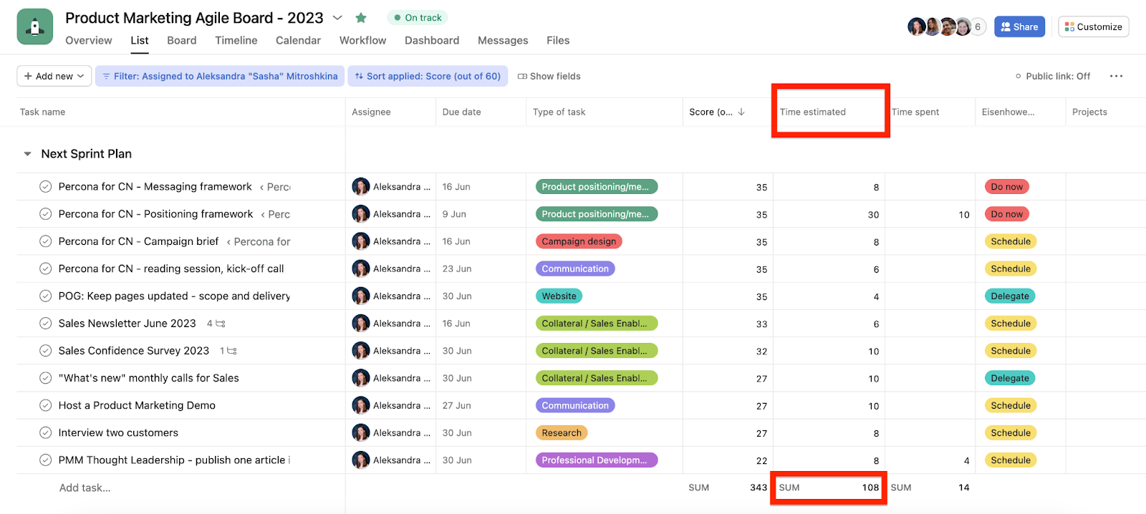Complete the "What's new" monthly calls task
Screen dimensions: 1146x514
pyautogui.click(x=45, y=378)
